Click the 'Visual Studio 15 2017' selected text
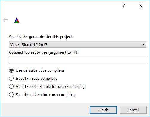The image size is (150, 117). tap(29, 44)
